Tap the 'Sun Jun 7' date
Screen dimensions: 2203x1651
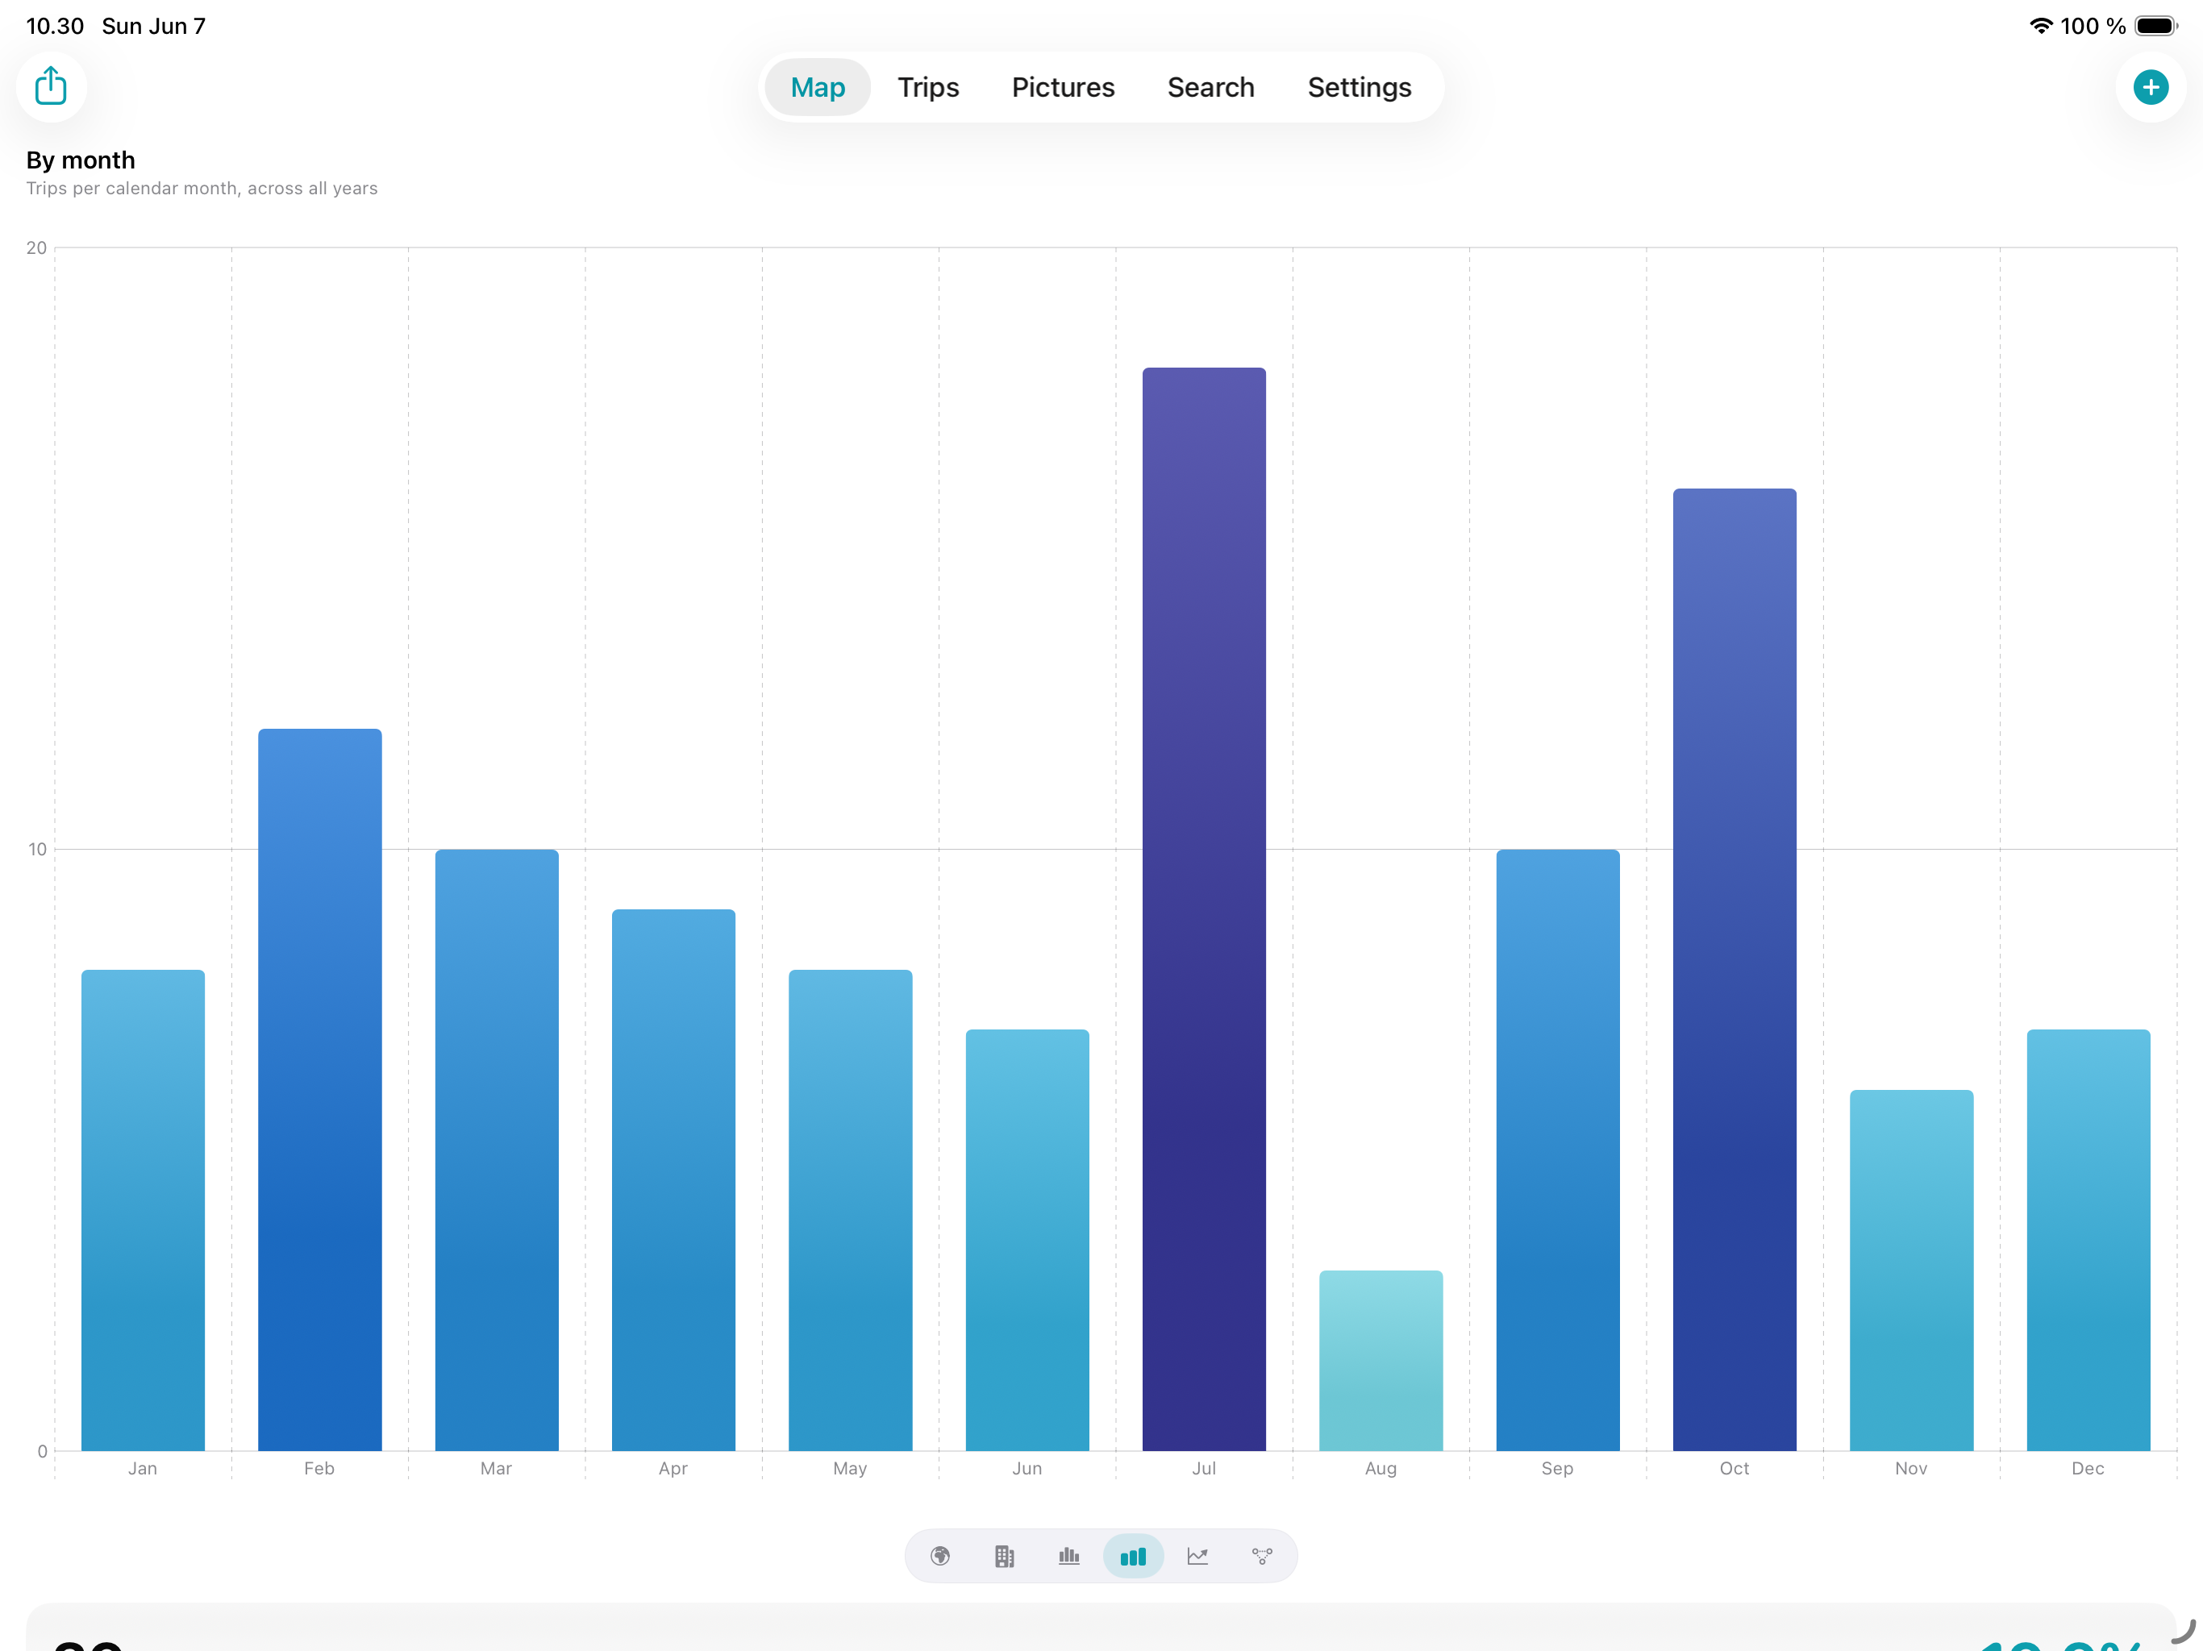tap(153, 26)
